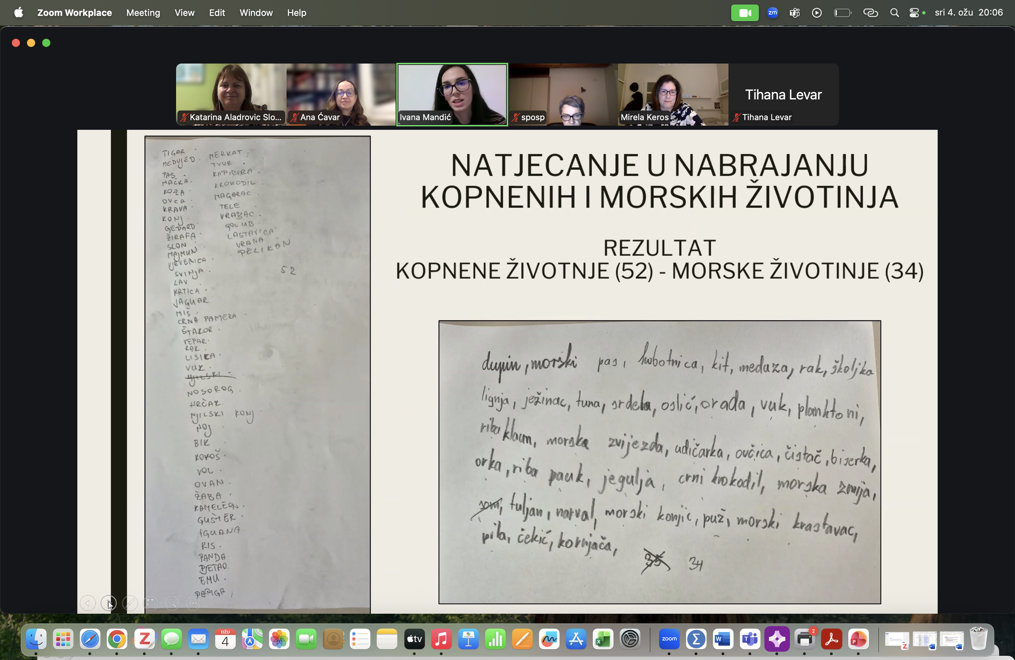The image size is (1015, 660).
Task: Launch Excel from the dock
Action: tap(603, 639)
